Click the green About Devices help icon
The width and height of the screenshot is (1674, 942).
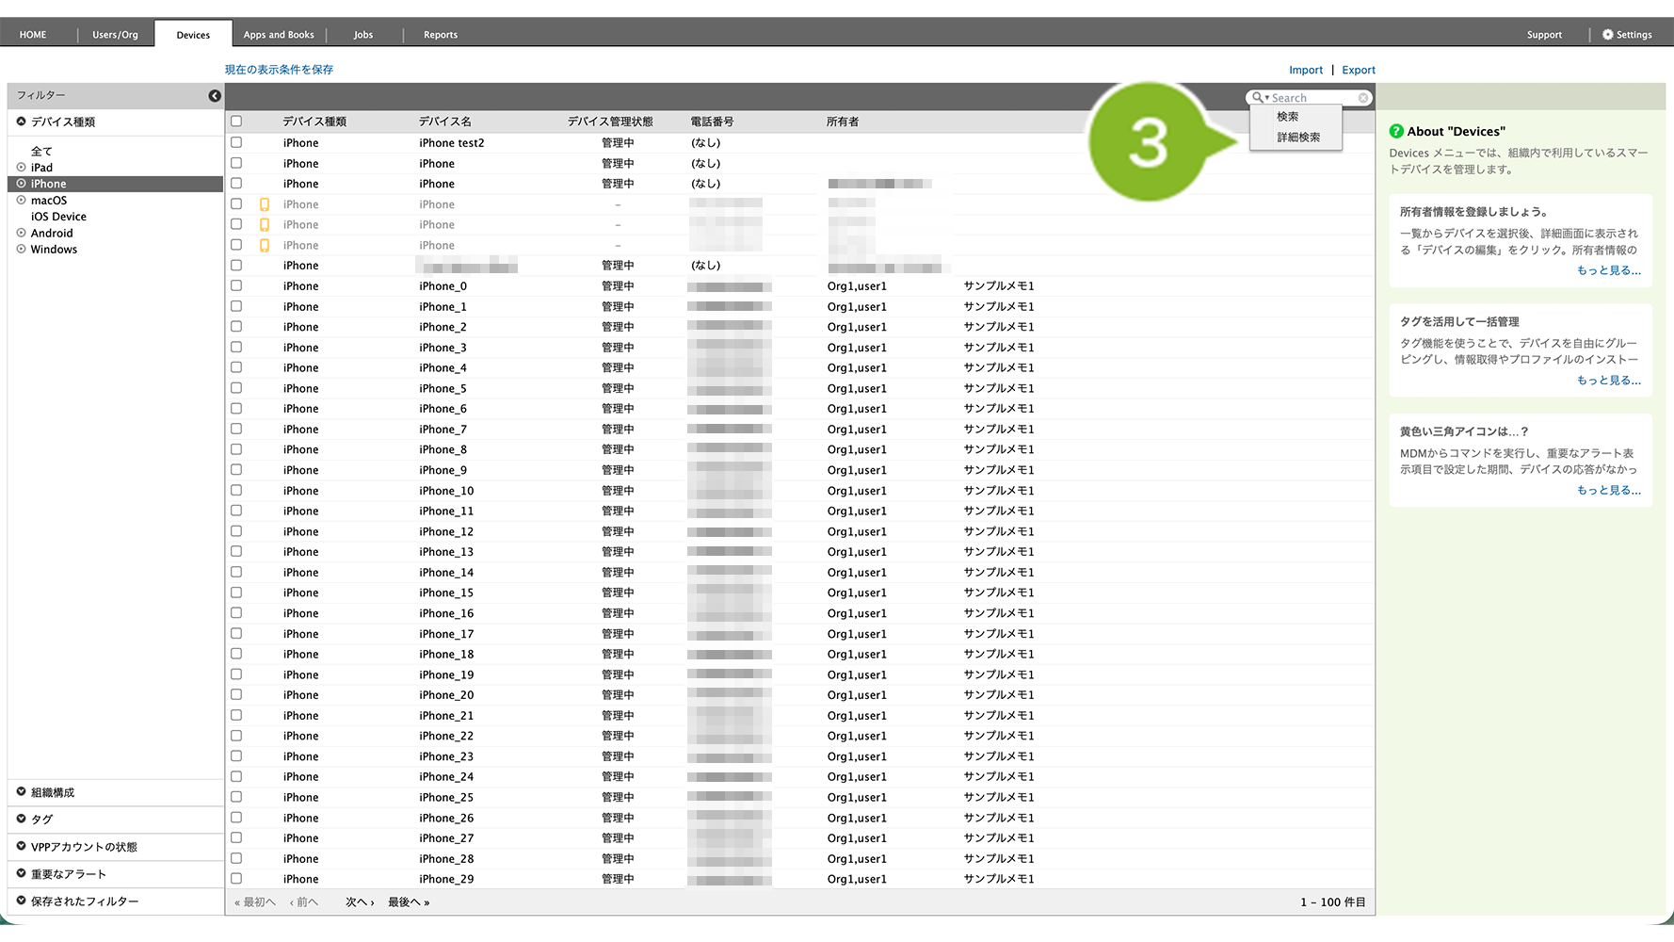click(x=1396, y=132)
